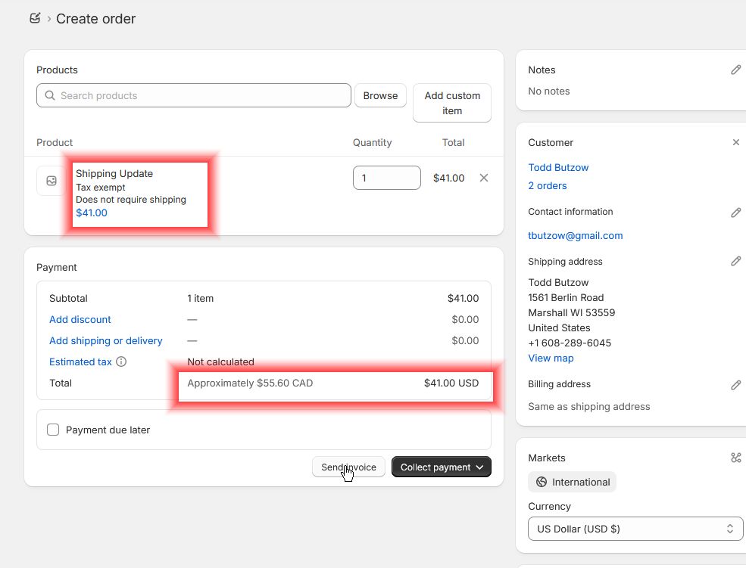Click the Browse products button

coord(380,95)
